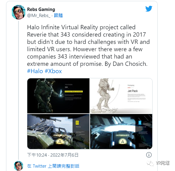View the Jet Pack prototyping image
175x171 pixels.
[121, 96]
